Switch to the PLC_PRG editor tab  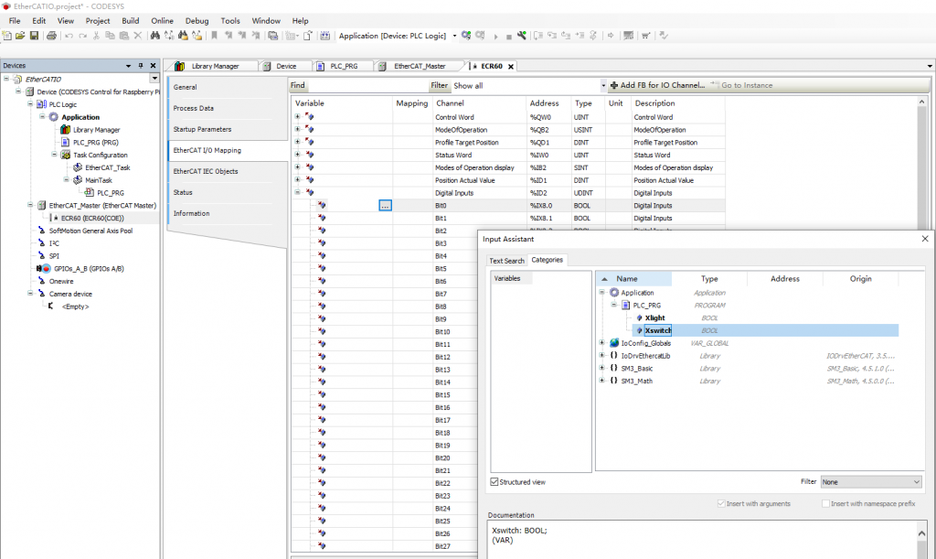344,66
